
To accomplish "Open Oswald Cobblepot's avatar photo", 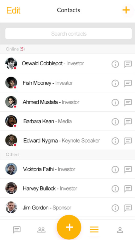I will point(11,63).
